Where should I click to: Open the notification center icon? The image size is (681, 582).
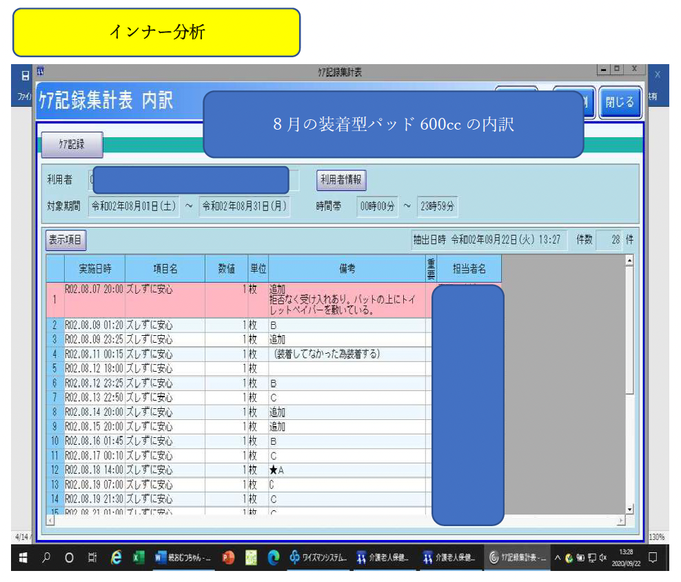pyautogui.click(x=653, y=558)
